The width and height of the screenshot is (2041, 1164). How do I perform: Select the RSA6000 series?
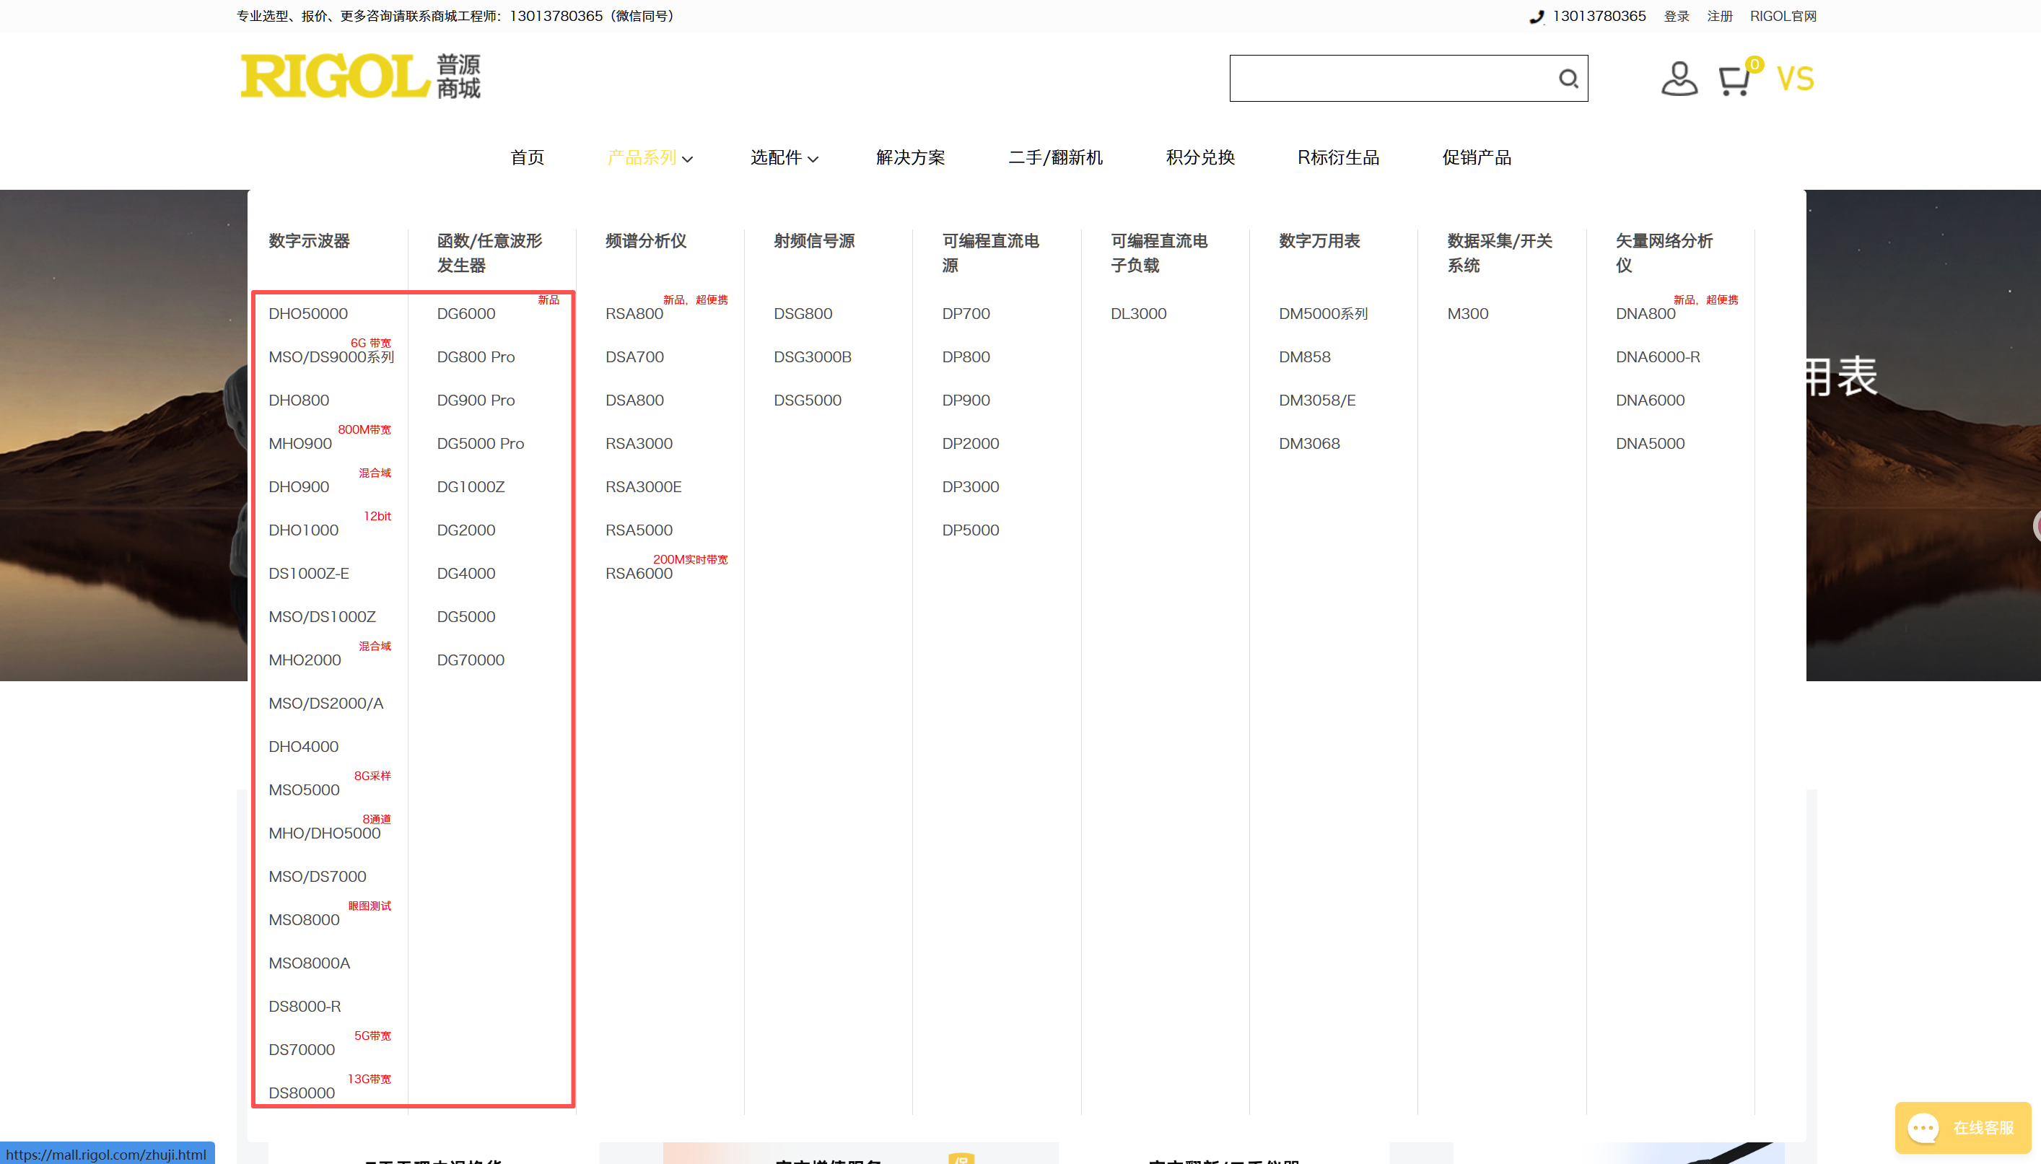coord(639,573)
